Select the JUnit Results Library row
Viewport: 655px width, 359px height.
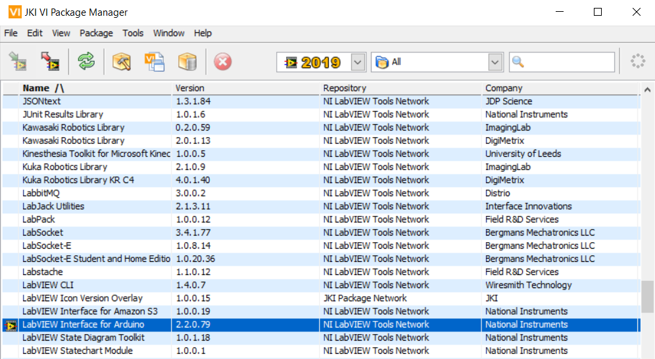pyautogui.click(x=321, y=114)
